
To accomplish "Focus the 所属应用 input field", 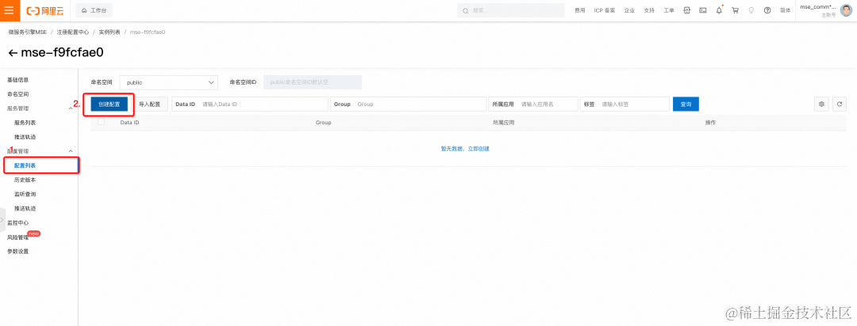I will pyautogui.click(x=533, y=104).
